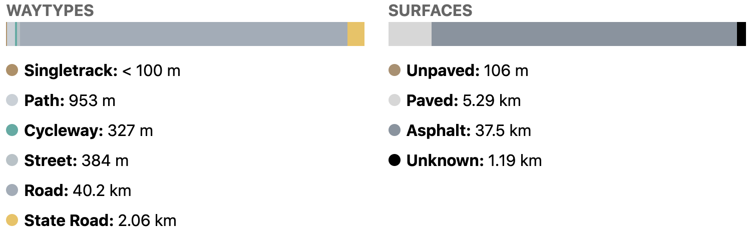Click the Path legend color dot
The width and height of the screenshot is (752, 237).
click(x=12, y=100)
